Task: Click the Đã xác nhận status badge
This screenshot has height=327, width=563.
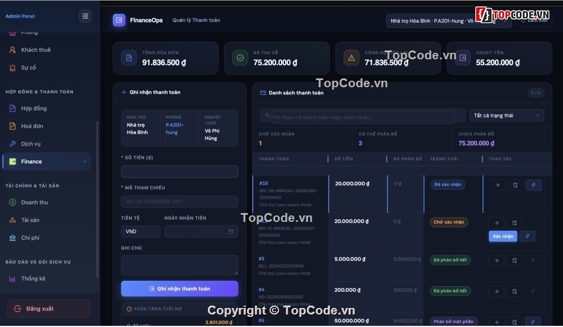Action: tap(448, 185)
